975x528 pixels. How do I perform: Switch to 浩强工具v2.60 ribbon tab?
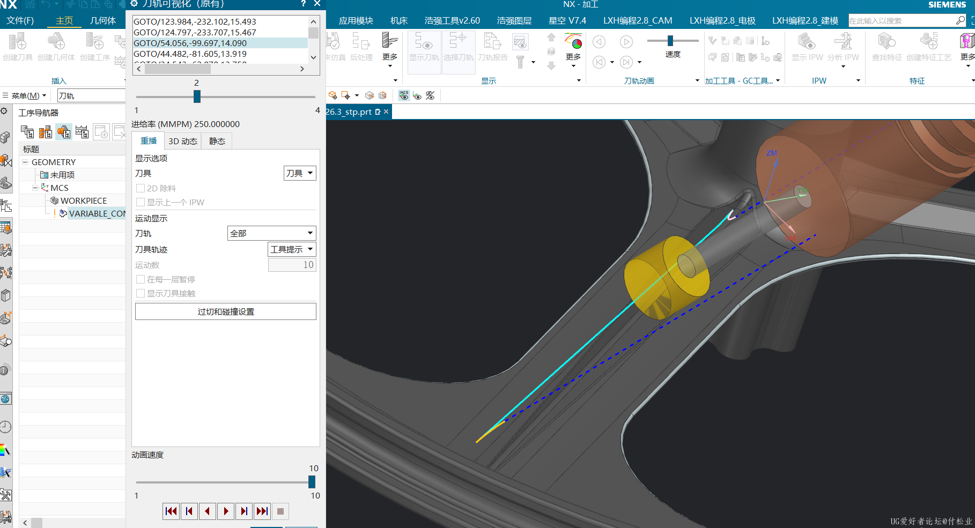[452, 20]
